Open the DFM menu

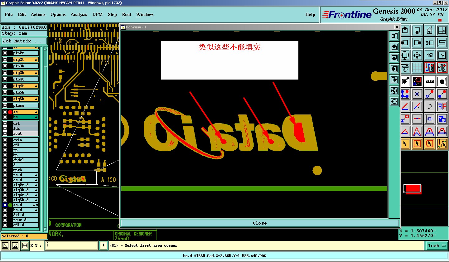[97, 14]
